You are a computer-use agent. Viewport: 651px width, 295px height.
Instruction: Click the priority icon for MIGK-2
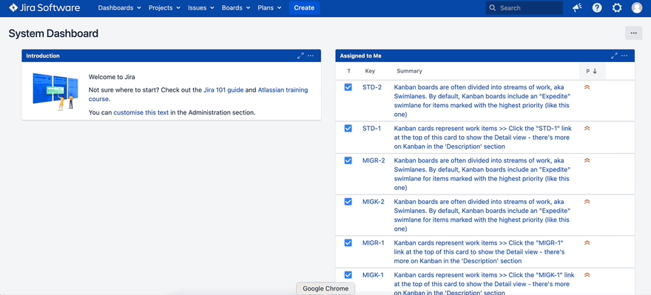tap(587, 202)
